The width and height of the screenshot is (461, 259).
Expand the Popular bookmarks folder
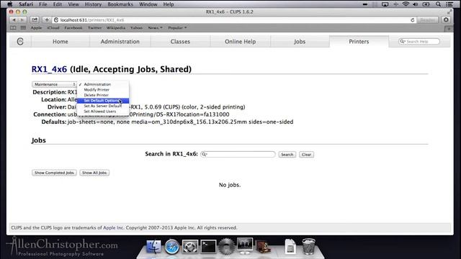[177, 28]
